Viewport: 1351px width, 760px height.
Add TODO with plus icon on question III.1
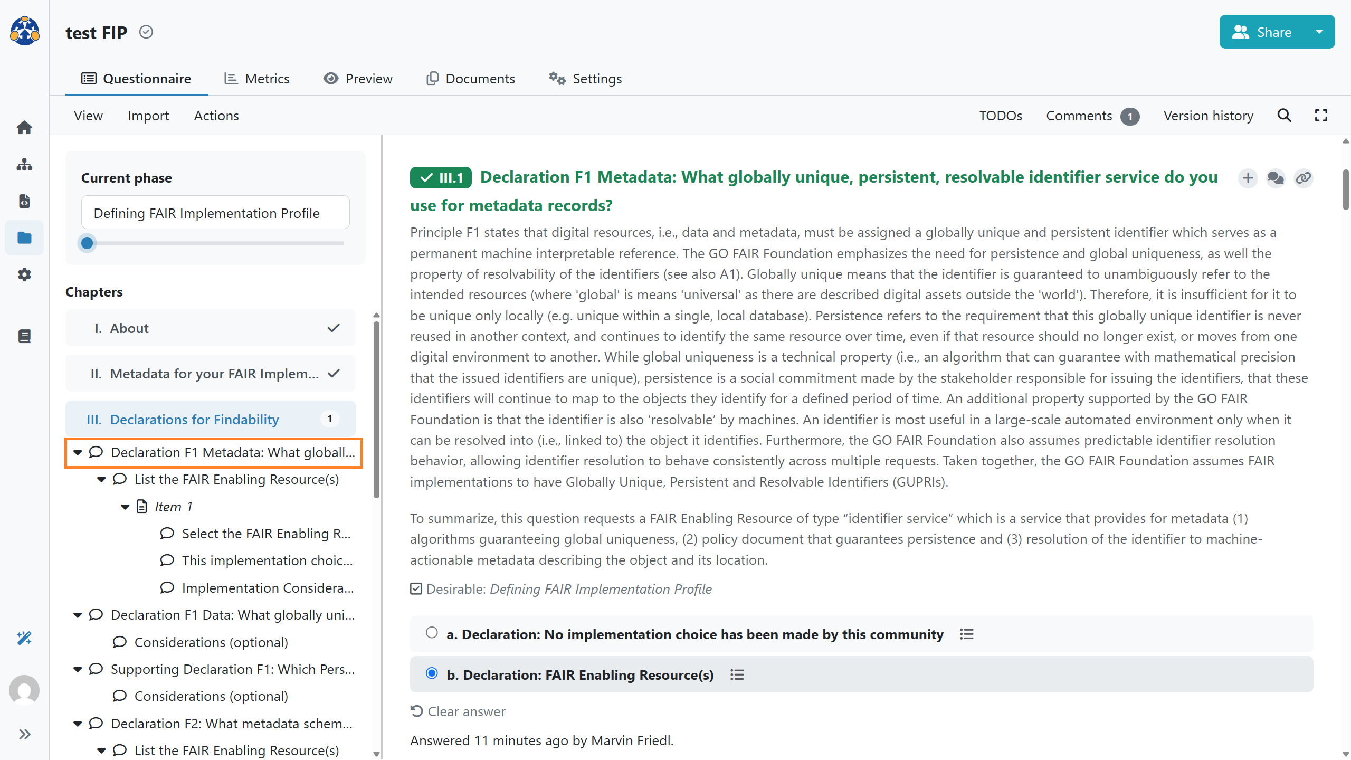[x=1248, y=178]
